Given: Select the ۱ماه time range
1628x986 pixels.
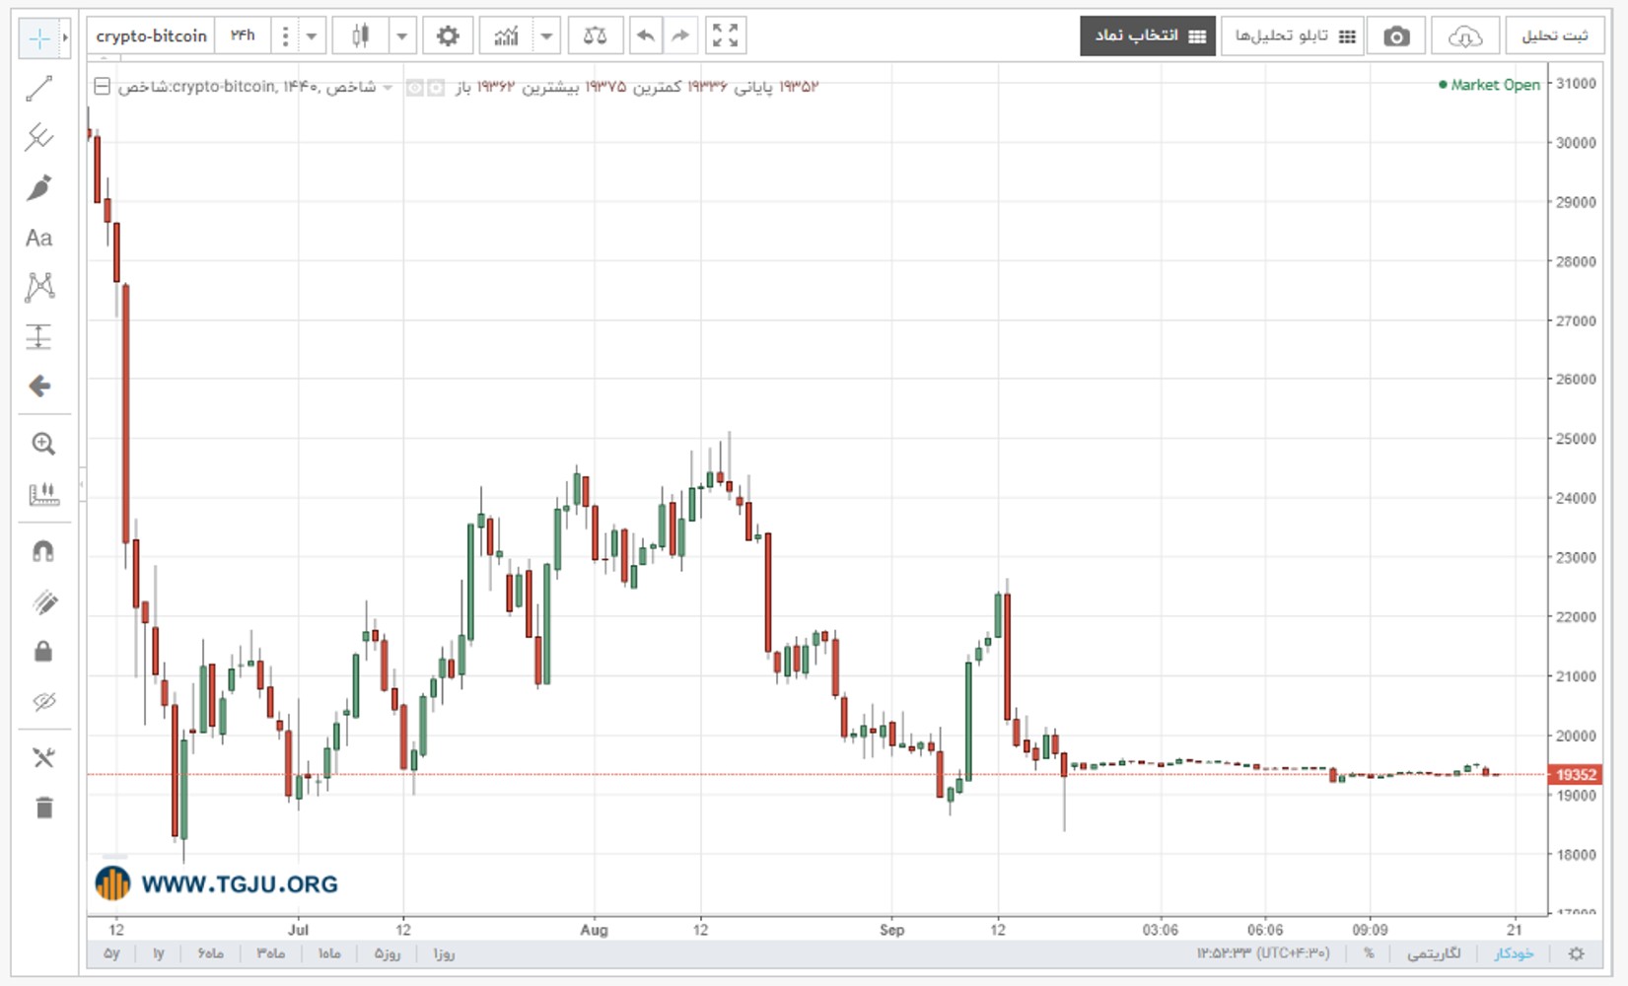Looking at the screenshot, I should pyautogui.click(x=329, y=953).
